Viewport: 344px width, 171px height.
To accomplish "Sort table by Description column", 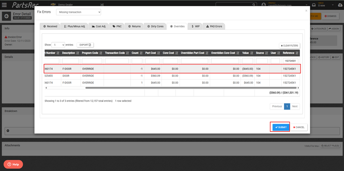I will click(70, 53).
